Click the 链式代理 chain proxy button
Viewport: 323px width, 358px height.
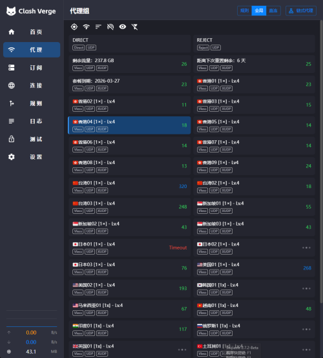(x=301, y=11)
